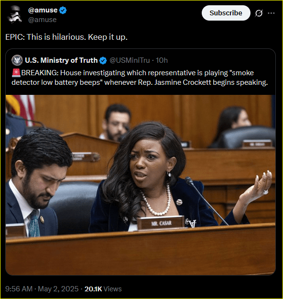Open the bold @amuse display name

43,10
